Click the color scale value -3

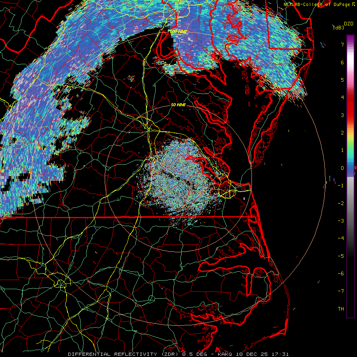(341, 221)
